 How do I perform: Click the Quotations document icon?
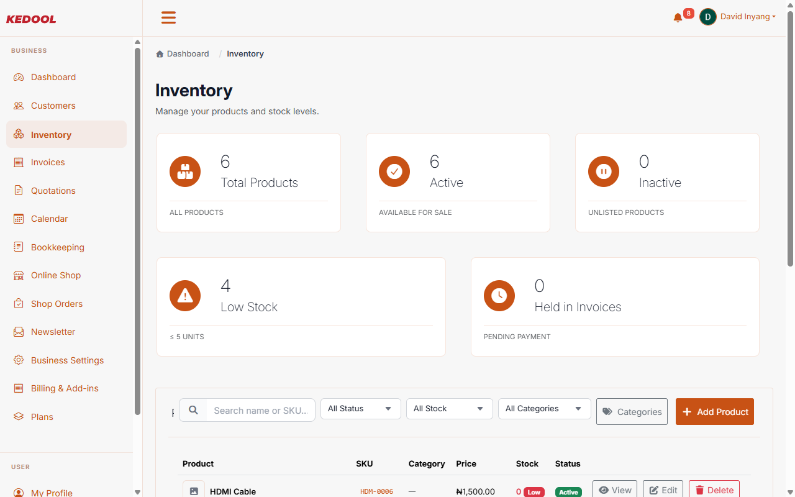[x=19, y=191]
